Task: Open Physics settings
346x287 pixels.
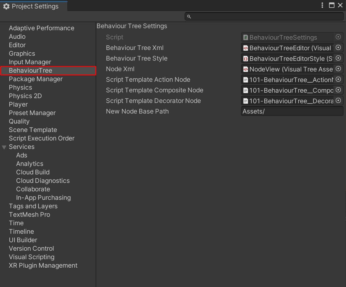Action: pos(20,87)
